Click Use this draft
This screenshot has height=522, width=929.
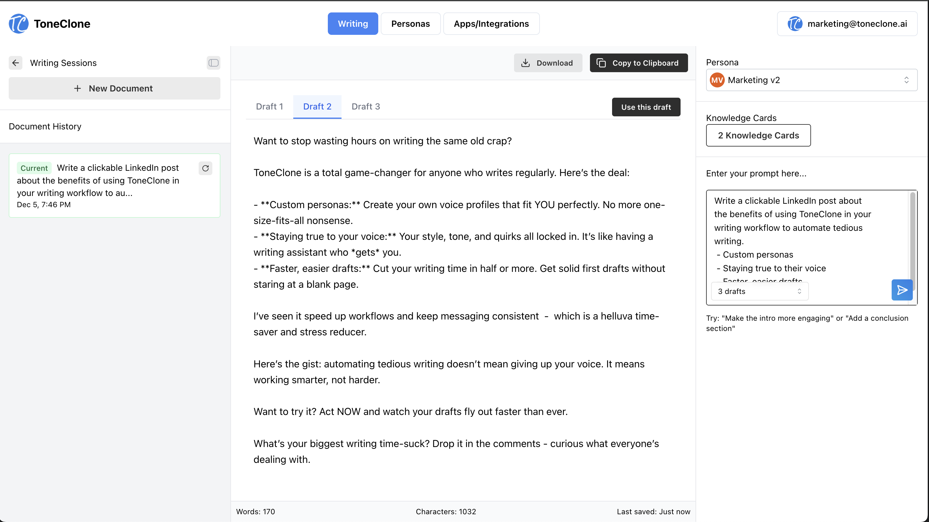[x=646, y=107]
